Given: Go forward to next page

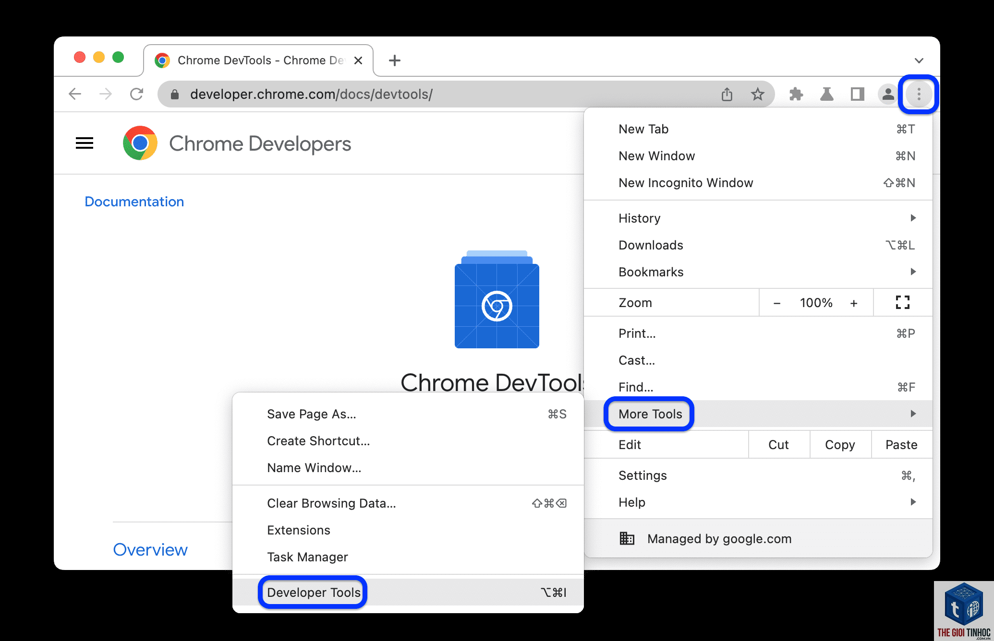Looking at the screenshot, I should coord(106,94).
